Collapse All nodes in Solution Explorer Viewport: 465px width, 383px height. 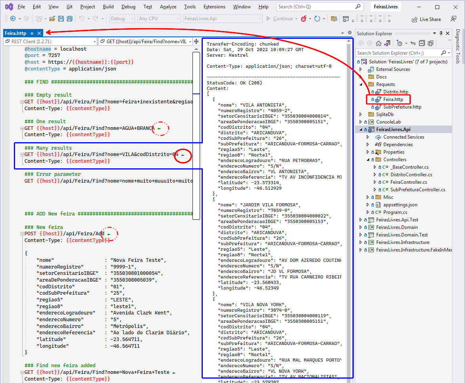coord(422,43)
